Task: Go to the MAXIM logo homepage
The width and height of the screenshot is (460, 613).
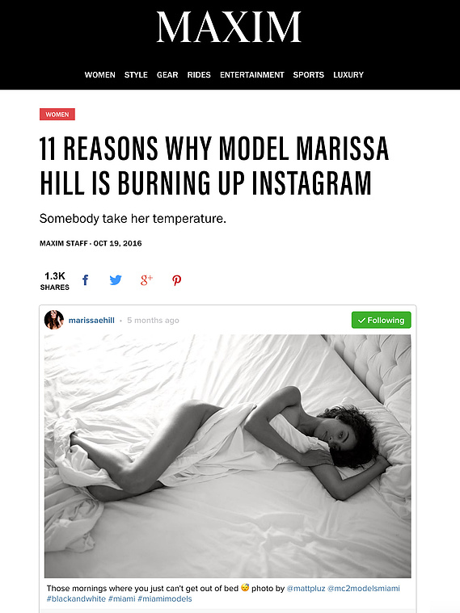Action: pos(230,27)
